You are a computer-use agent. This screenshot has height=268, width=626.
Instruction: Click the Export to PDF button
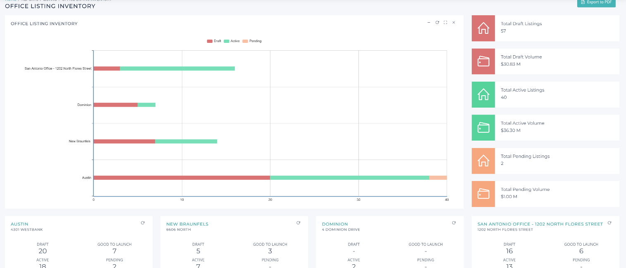coord(596,2)
